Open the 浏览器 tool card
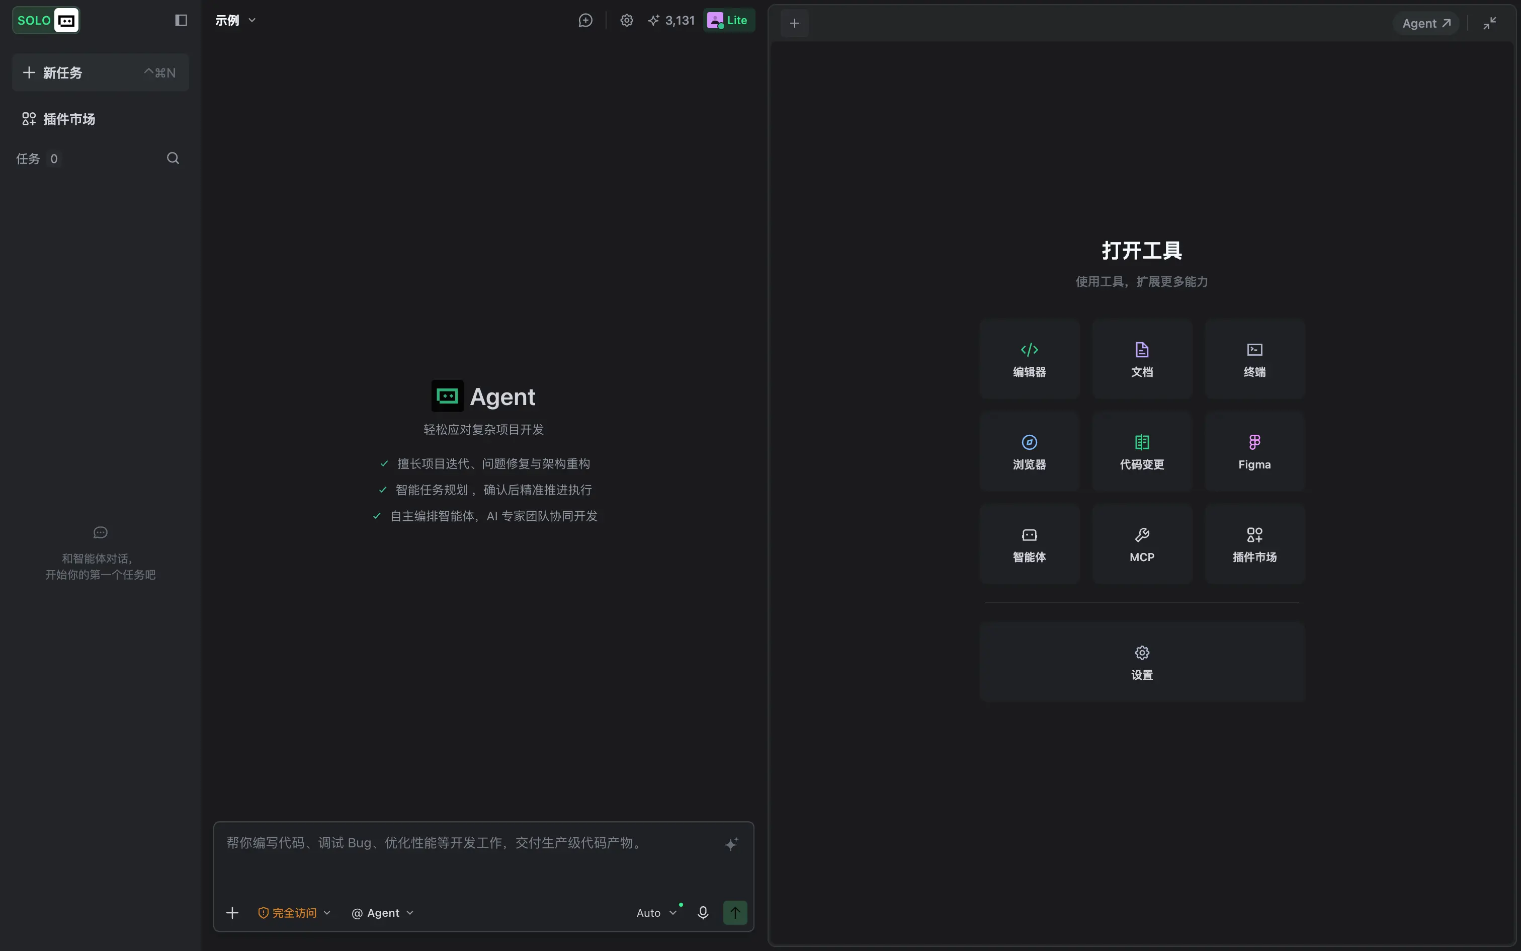 coord(1030,452)
